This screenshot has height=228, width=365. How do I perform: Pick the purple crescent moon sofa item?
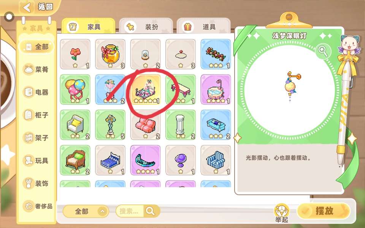pyautogui.click(x=146, y=160)
